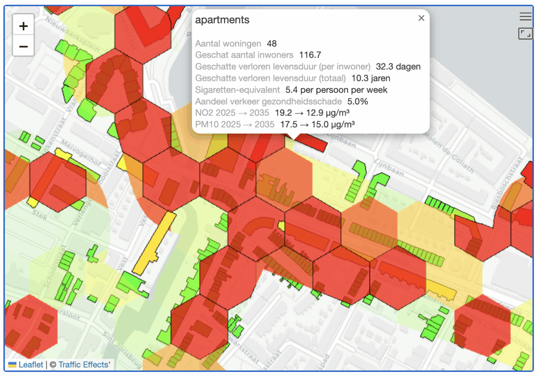This screenshot has width=538, height=376.
Task: Open the Leaflet attribution link
Action: 31,364
